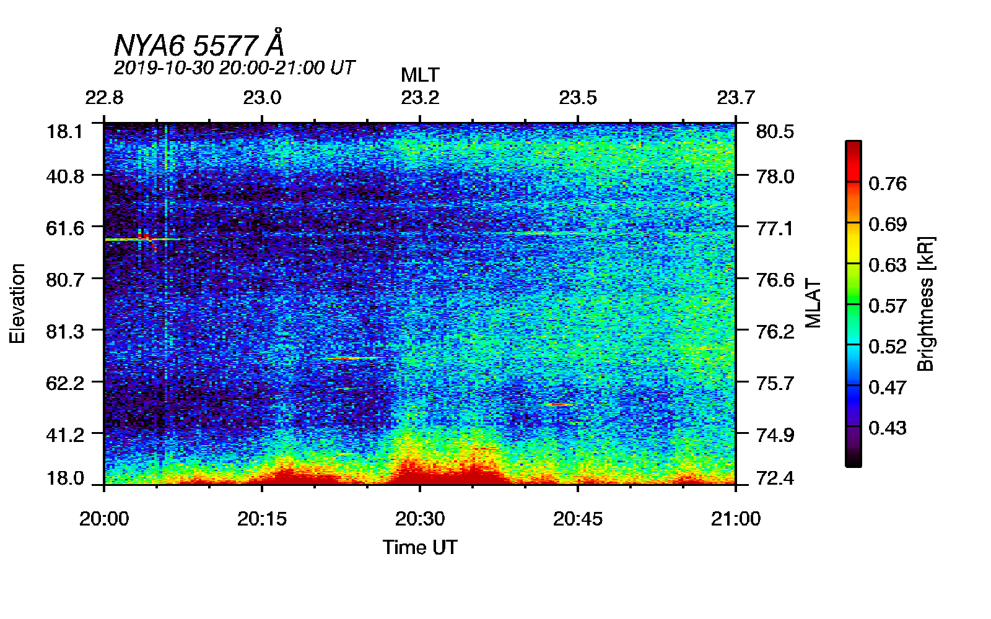This screenshot has height=619, width=991.
Task: Click the MLAT tick label '78.0'
Action: 775,176
